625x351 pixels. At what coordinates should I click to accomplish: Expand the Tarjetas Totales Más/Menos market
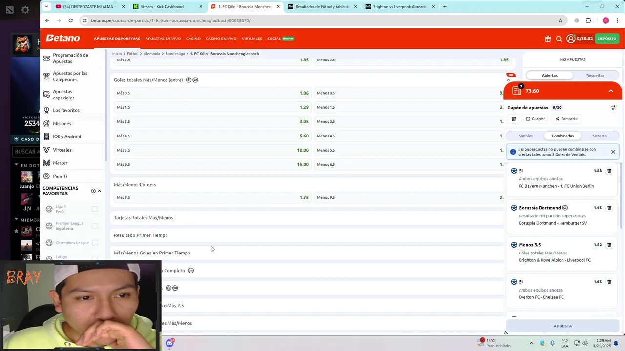point(308,218)
